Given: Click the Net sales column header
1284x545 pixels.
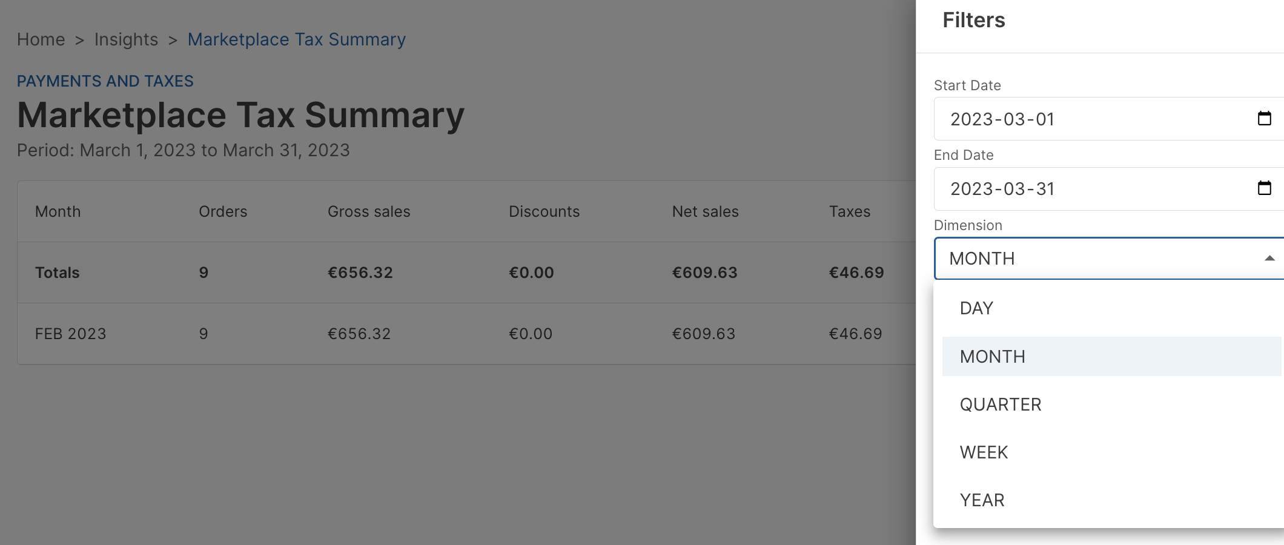Looking at the screenshot, I should pos(705,211).
